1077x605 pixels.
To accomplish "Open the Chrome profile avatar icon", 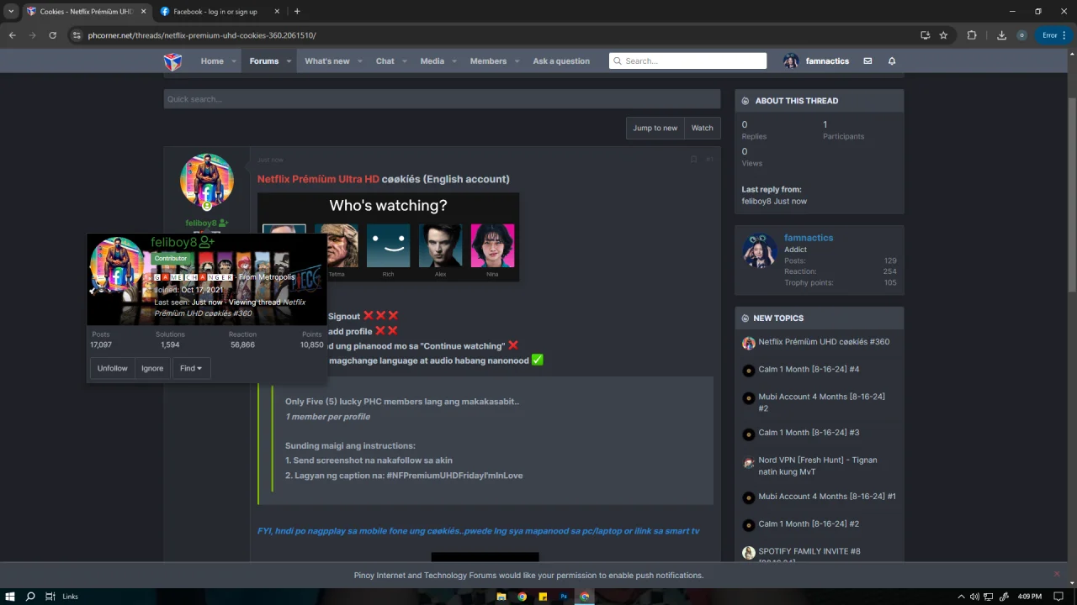I will click(1021, 35).
